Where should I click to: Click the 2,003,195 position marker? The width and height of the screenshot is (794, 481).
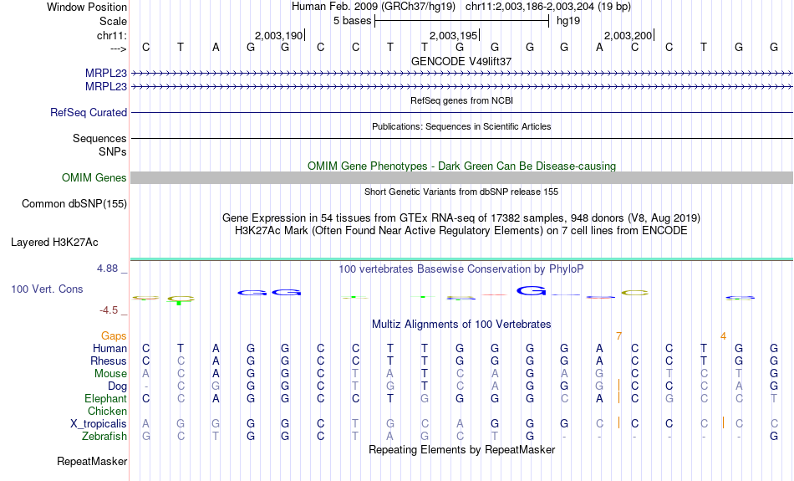coord(453,35)
